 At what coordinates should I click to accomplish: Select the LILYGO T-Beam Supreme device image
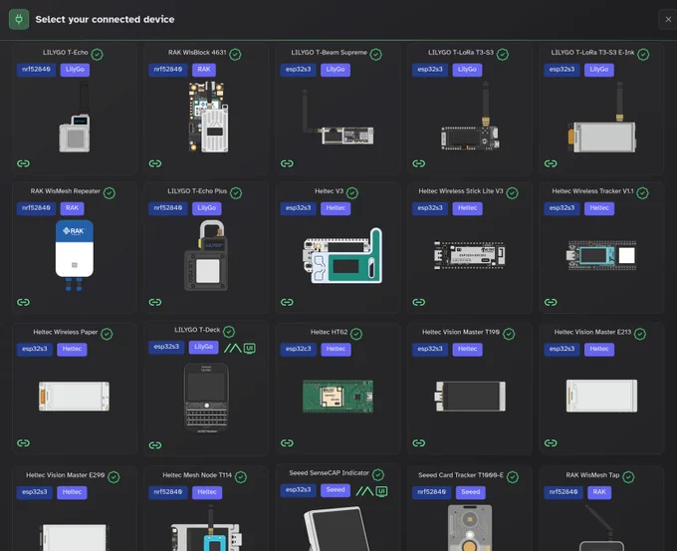[338, 118]
